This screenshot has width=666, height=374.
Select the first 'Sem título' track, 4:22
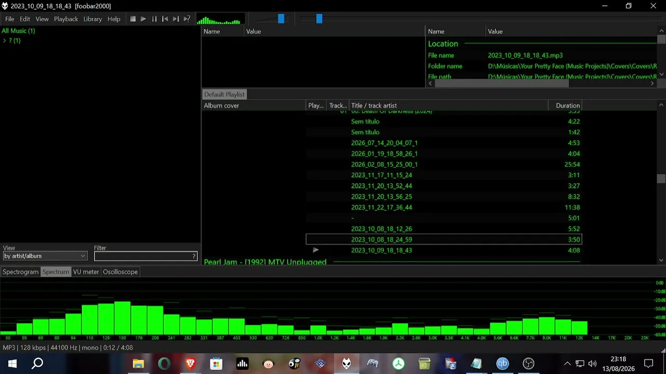[x=444, y=122]
